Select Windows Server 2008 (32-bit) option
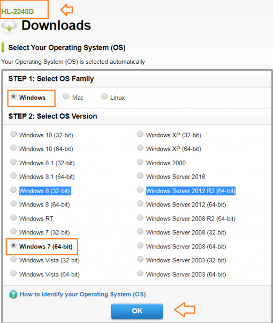This screenshot has width=273, height=323. pyautogui.click(x=140, y=231)
